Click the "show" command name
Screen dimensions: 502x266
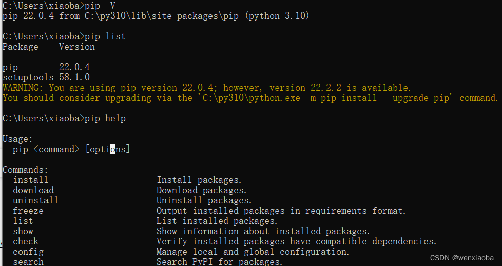pyautogui.click(x=23, y=231)
